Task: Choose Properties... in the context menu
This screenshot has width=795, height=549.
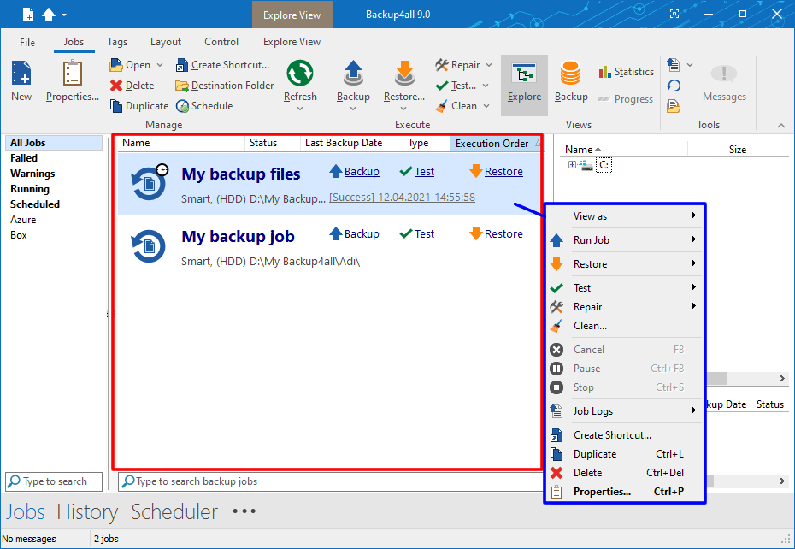Action: (x=625, y=492)
